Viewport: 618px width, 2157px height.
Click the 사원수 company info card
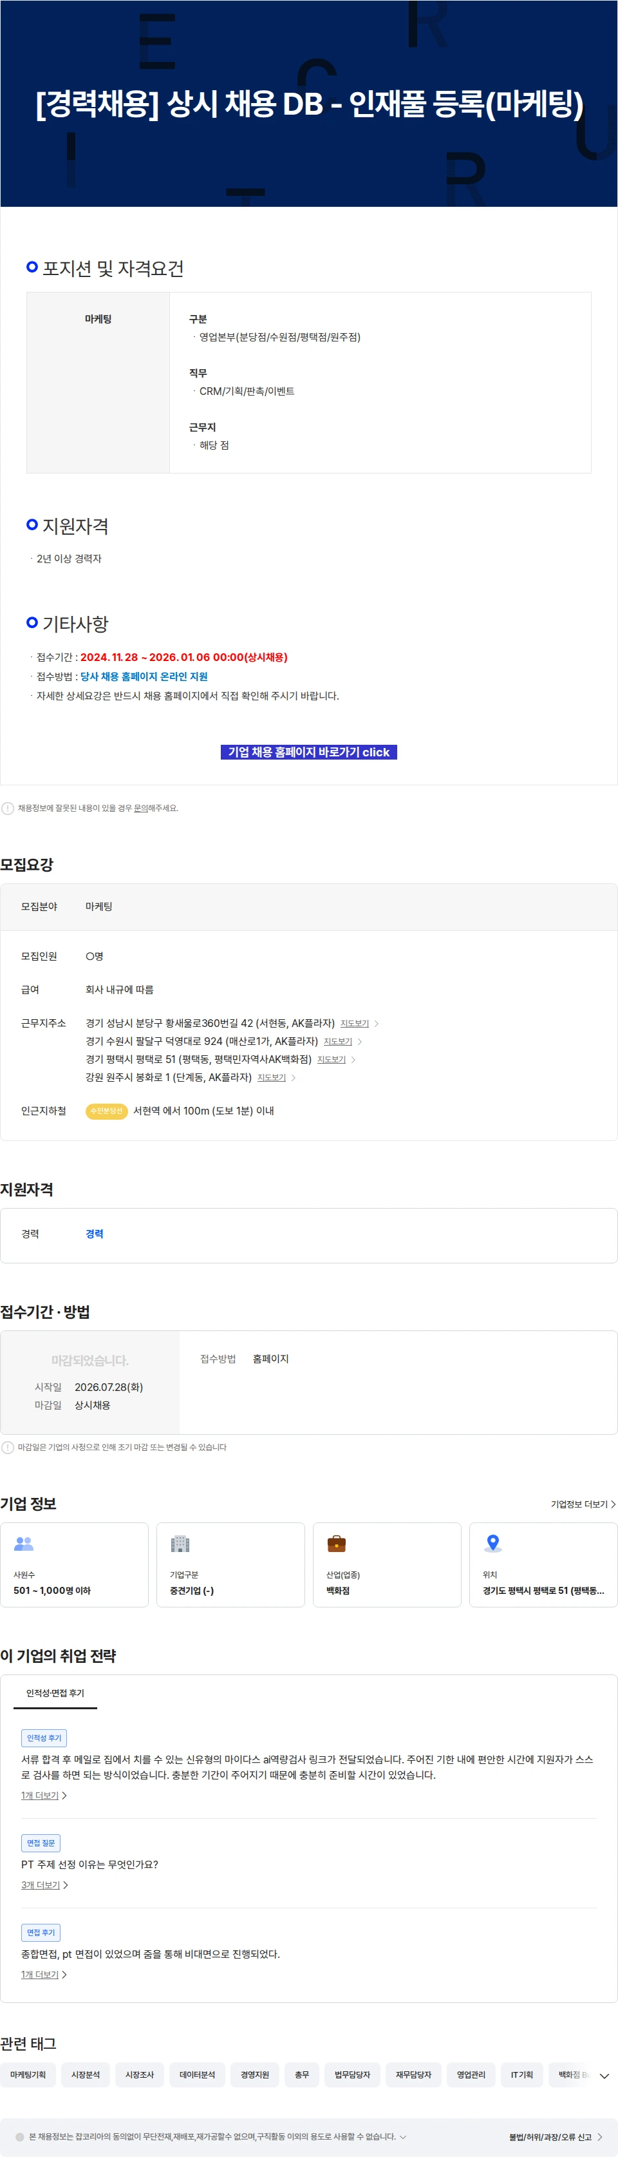click(x=75, y=1564)
